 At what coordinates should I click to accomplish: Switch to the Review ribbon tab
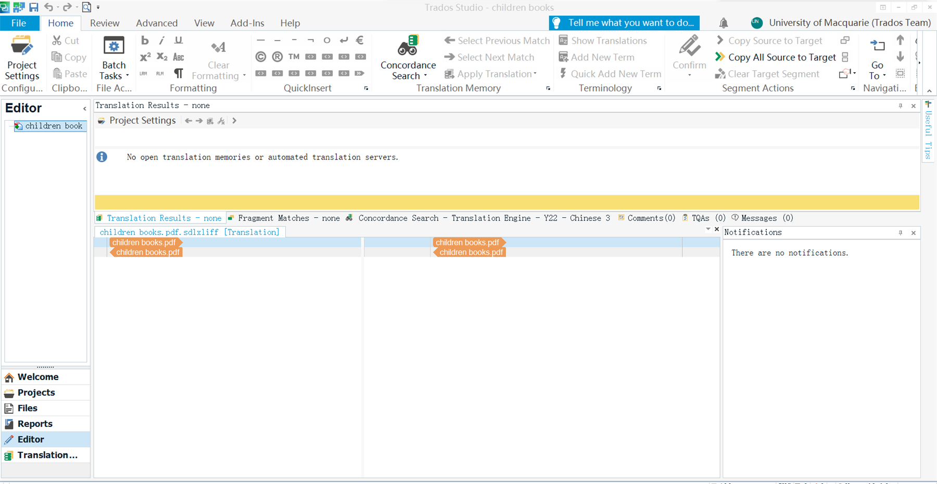(x=105, y=23)
